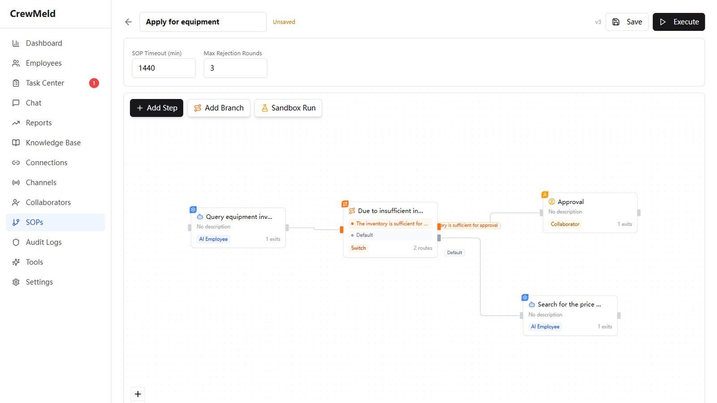Select the Default route in Switch node
Image resolution: width=717 pixels, height=403 pixels.
click(390, 235)
